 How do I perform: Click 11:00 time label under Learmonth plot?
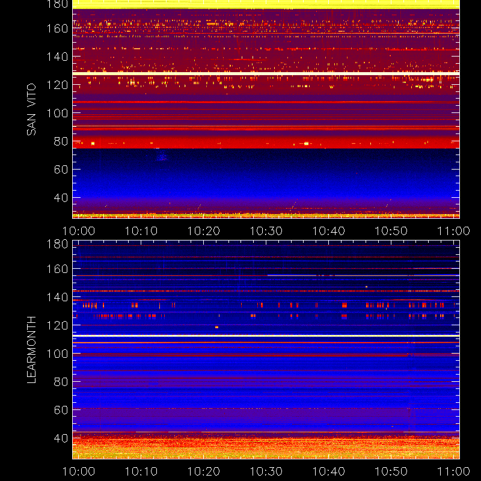[453, 471]
